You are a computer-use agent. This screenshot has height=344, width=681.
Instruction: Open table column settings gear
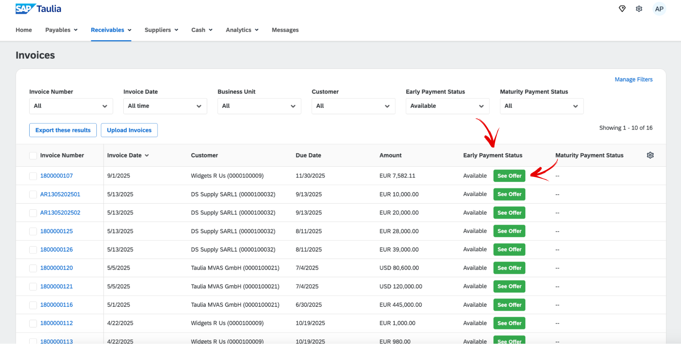click(x=650, y=155)
